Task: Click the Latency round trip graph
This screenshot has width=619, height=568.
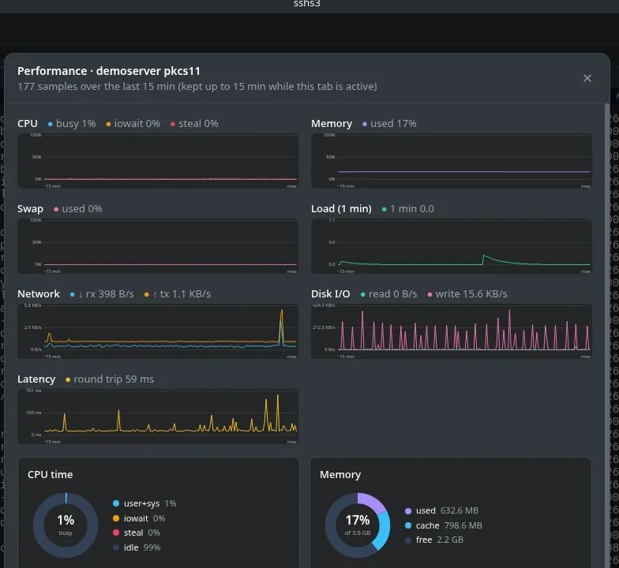Action: click(x=158, y=417)
